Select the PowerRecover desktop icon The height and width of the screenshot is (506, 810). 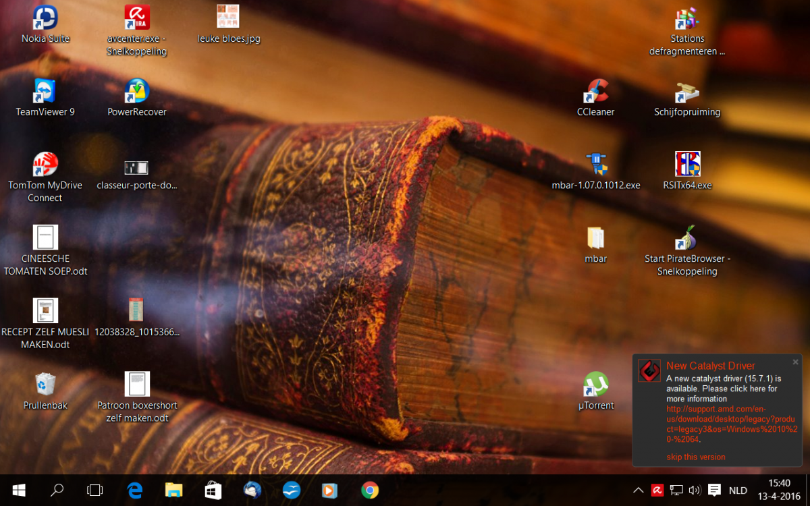(x=137, y=91)
